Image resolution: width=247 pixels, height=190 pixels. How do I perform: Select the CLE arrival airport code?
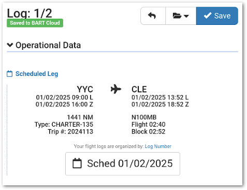point(139,89)
